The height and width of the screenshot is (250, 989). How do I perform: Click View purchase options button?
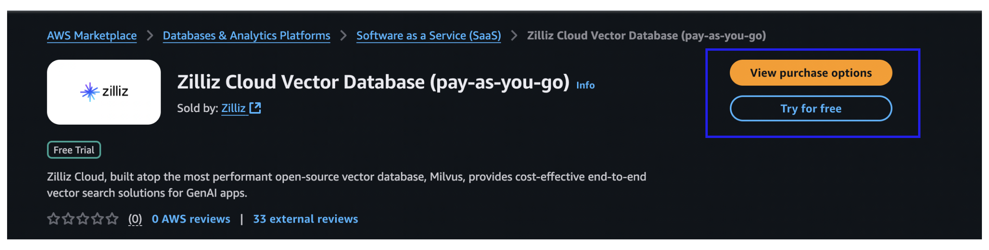point(810,73)
